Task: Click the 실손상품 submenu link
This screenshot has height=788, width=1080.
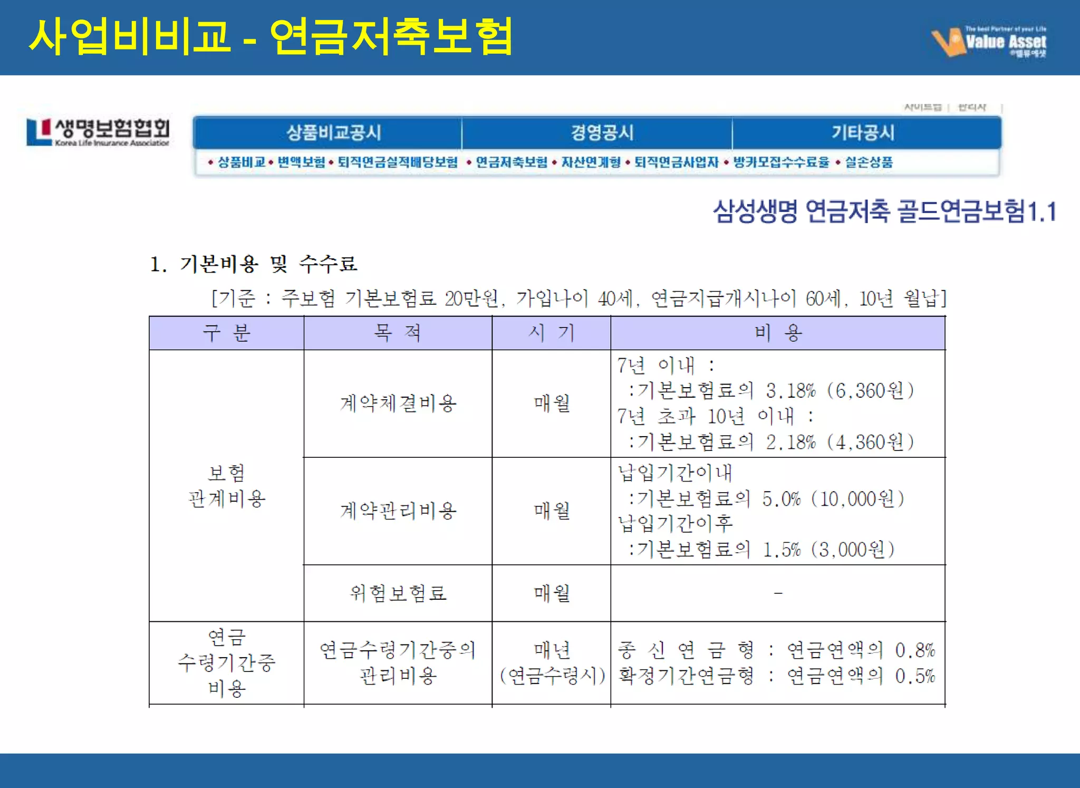Action: point(869,162)
